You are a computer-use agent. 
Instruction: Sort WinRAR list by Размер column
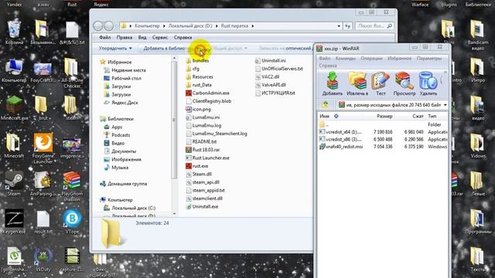coord(384,116)
